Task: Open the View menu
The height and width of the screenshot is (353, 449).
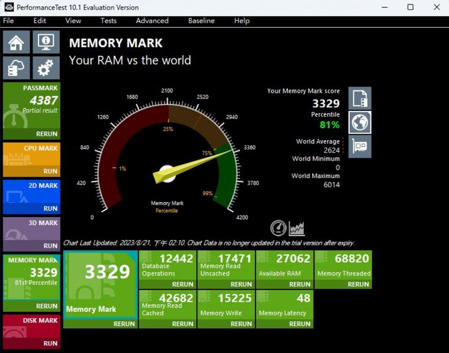Action: [73, 21]
